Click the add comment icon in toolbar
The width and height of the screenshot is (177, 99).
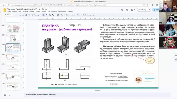58,15
